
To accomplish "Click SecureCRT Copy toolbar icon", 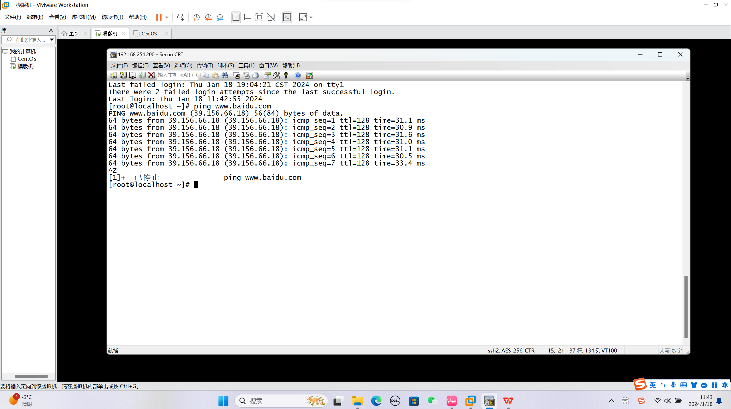I will [206, 75].
